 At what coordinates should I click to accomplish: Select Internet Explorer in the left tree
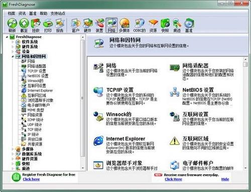click(40, 91)
